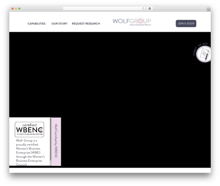Click the red close window button
220x186 pixels.
tap(13, 8)
